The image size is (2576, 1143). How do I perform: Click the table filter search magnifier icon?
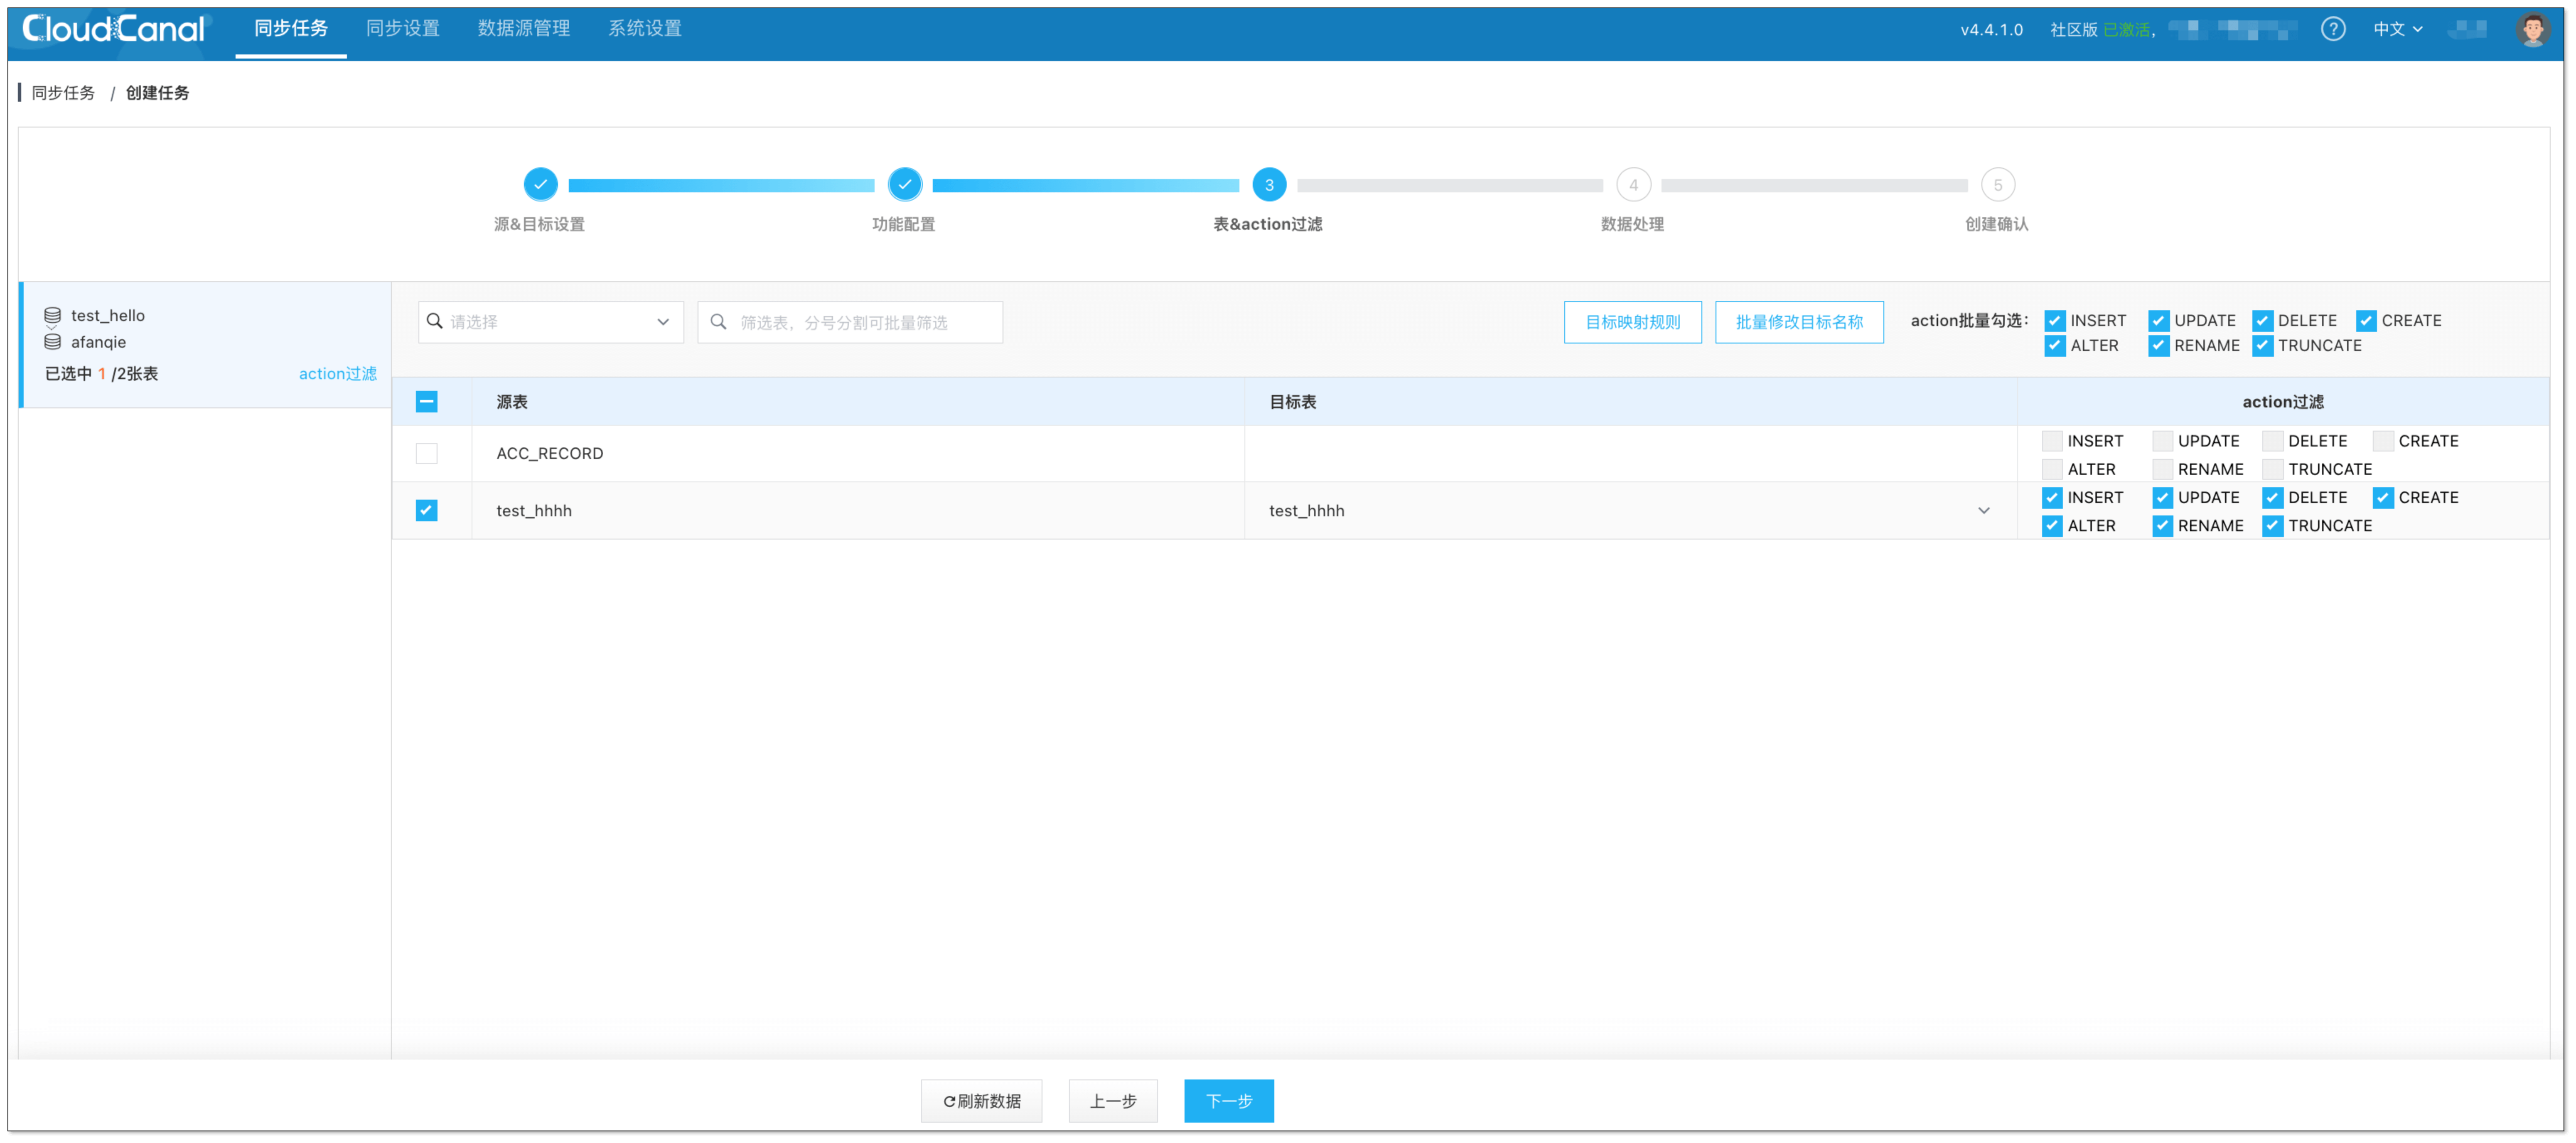[718, 322]
